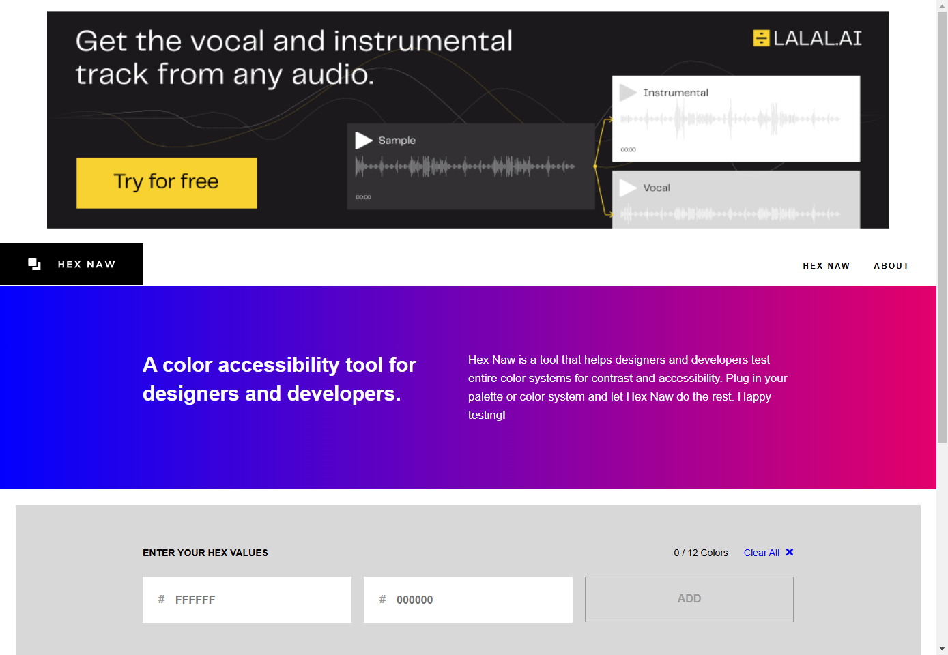This screenshot has height=655, width=948.
Task: Click the HEX NAW black brand banner text
Action: point(87,264)
